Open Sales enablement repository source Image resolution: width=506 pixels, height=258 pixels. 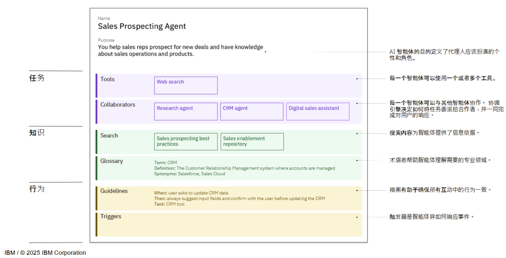(252, 142)
